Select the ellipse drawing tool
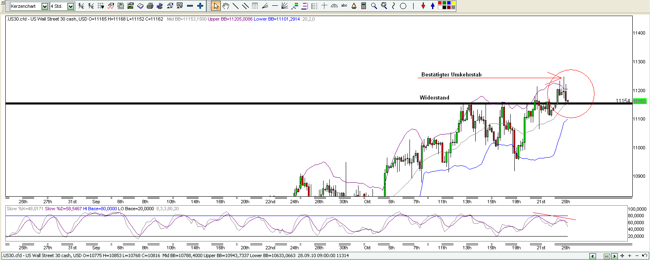This screenshot has height=260, width=650. [x=403, y=6]
